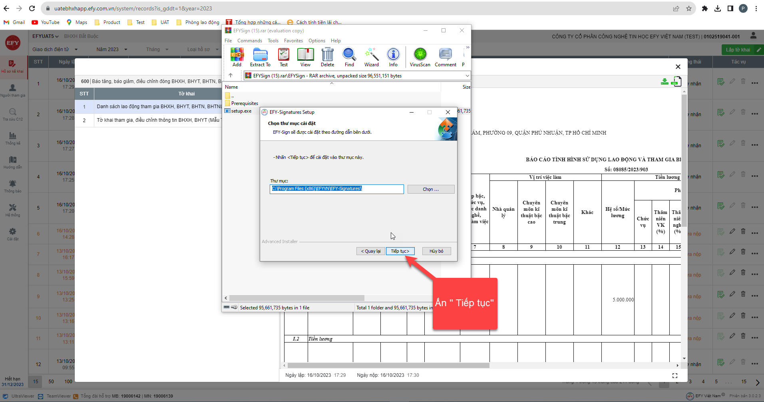
Task: Expand the archive path dropdown
Action: [x=467, y=76]
